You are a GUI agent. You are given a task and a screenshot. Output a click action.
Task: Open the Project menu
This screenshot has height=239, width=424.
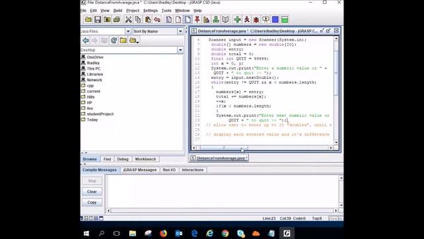[132, 11]
